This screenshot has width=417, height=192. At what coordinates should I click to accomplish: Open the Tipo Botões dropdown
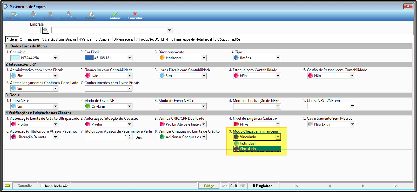tap(278, 58)
